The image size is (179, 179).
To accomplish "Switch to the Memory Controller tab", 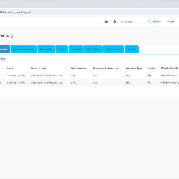I will click(24, 49).
